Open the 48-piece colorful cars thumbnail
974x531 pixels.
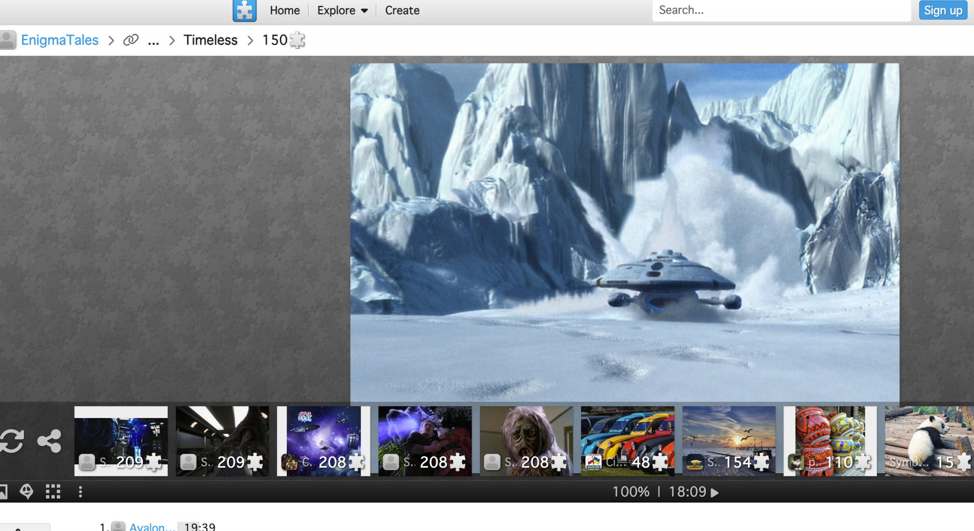tap(627, 441)
